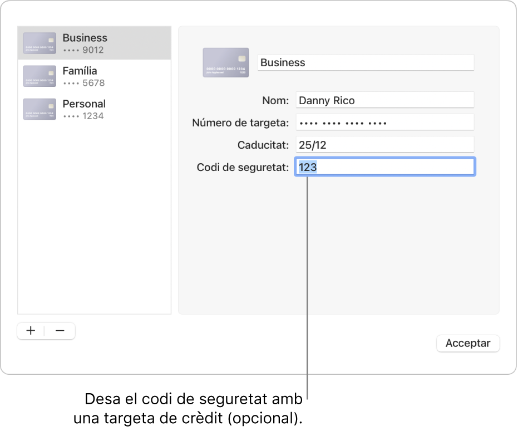This screenshot has height=431, width=518.
Task: Click the Codi de seguretat field
Action: (x=385, y=167)
